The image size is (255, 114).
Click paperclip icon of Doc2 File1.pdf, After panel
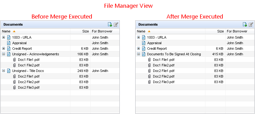[150, 71]
